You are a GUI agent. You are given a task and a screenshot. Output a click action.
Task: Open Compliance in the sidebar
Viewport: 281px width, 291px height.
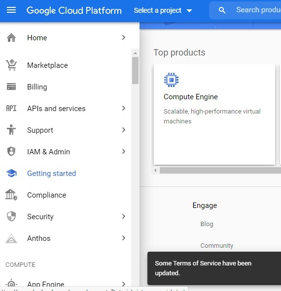click(x=66, y=195)
